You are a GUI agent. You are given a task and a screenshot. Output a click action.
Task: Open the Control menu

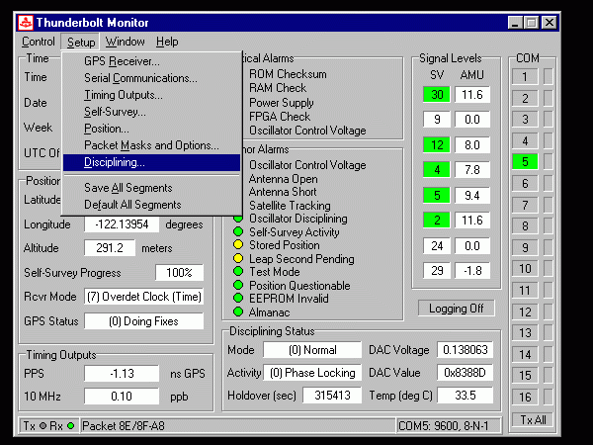click(39, 42)
